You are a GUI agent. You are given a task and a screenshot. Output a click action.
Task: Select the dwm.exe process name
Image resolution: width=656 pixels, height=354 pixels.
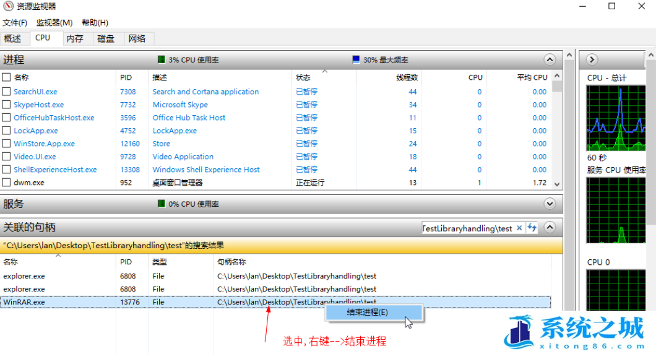pyautogui.click(x=29, y=183)
